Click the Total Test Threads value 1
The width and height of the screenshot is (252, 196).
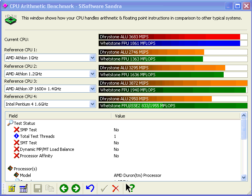[x=115, y=136]
